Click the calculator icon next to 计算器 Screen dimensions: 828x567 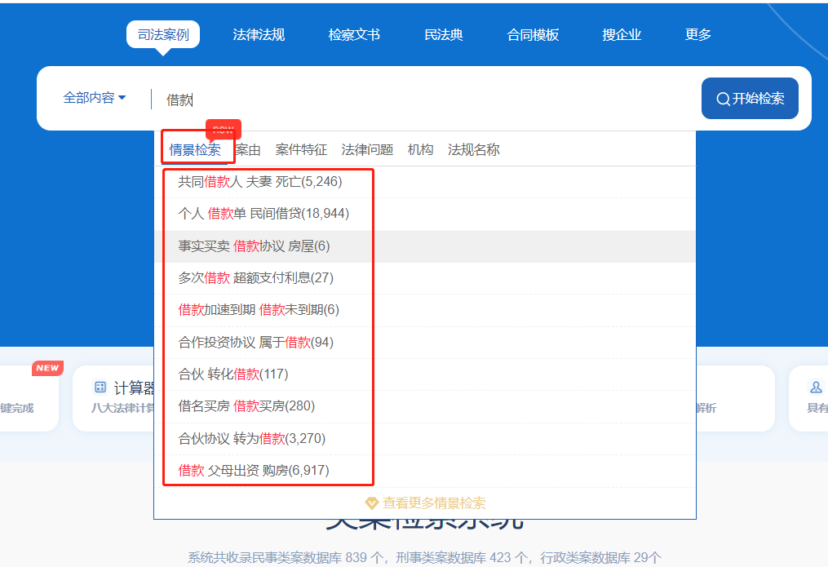point(100,388)
